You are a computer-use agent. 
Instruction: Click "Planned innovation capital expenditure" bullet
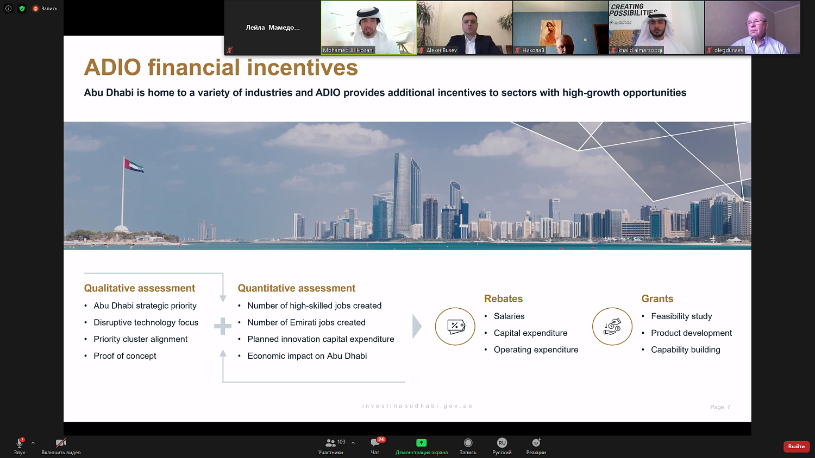pyautogui.click(x=321, y=339)
